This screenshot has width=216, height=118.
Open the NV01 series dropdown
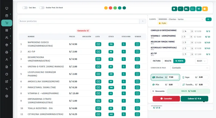pyautogui.click(x=201, y=61)
